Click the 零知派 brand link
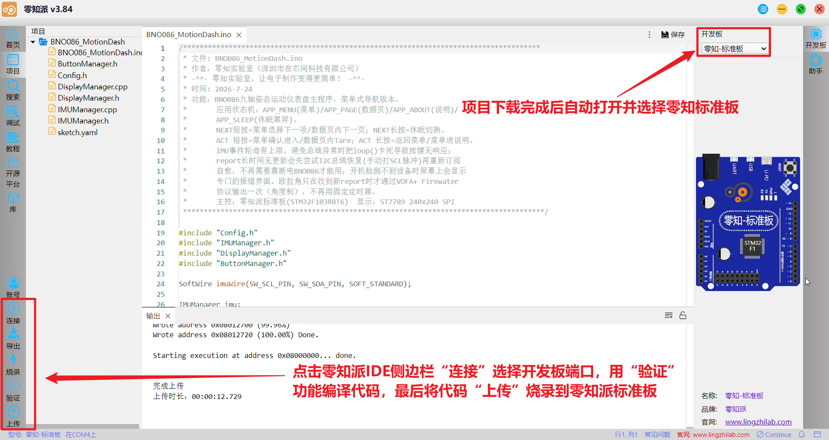Viewport: 829px width, 440px height. click(736, 409)
